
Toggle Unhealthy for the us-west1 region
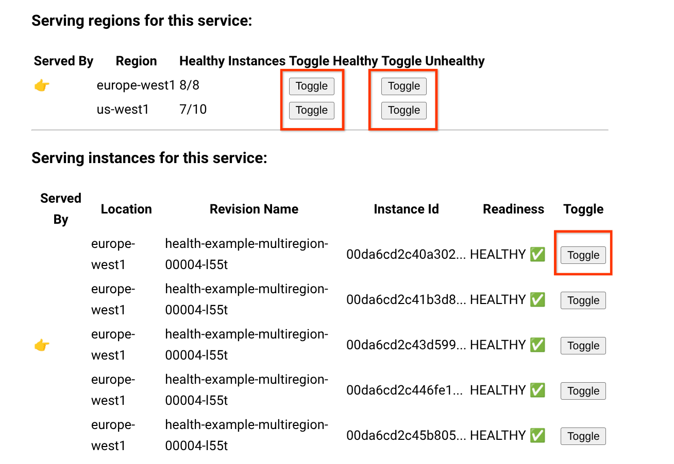pos(403,110)
